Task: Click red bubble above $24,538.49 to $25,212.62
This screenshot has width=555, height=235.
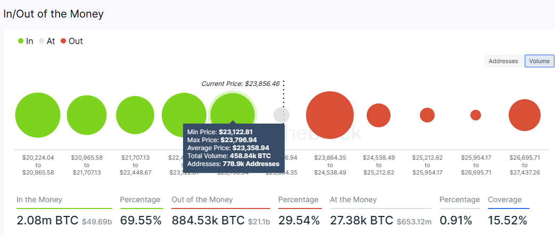Action: (x=378, y=115)
